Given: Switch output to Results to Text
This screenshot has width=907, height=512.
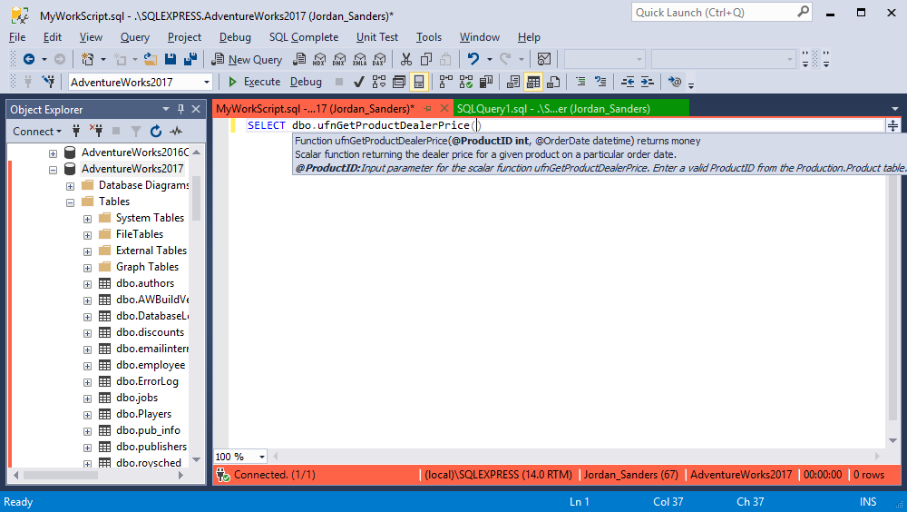Looking at the screenshot, I should [x=513, y=82].
